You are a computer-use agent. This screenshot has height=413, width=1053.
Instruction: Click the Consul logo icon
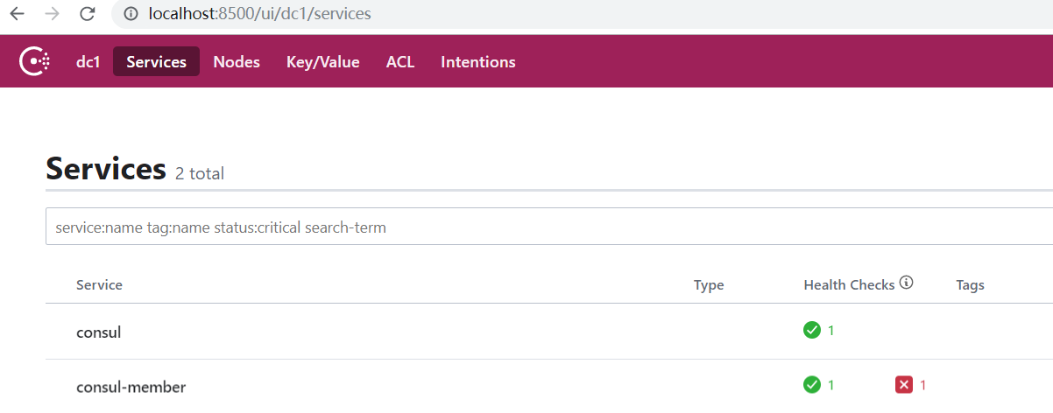pos(35,61)
